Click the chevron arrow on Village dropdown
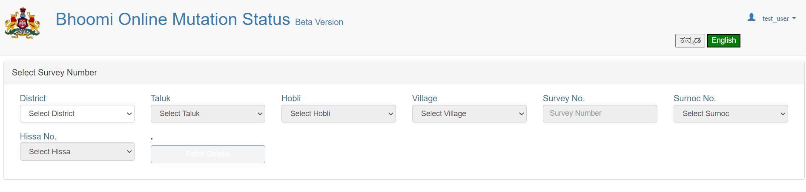 coord(521,114)
